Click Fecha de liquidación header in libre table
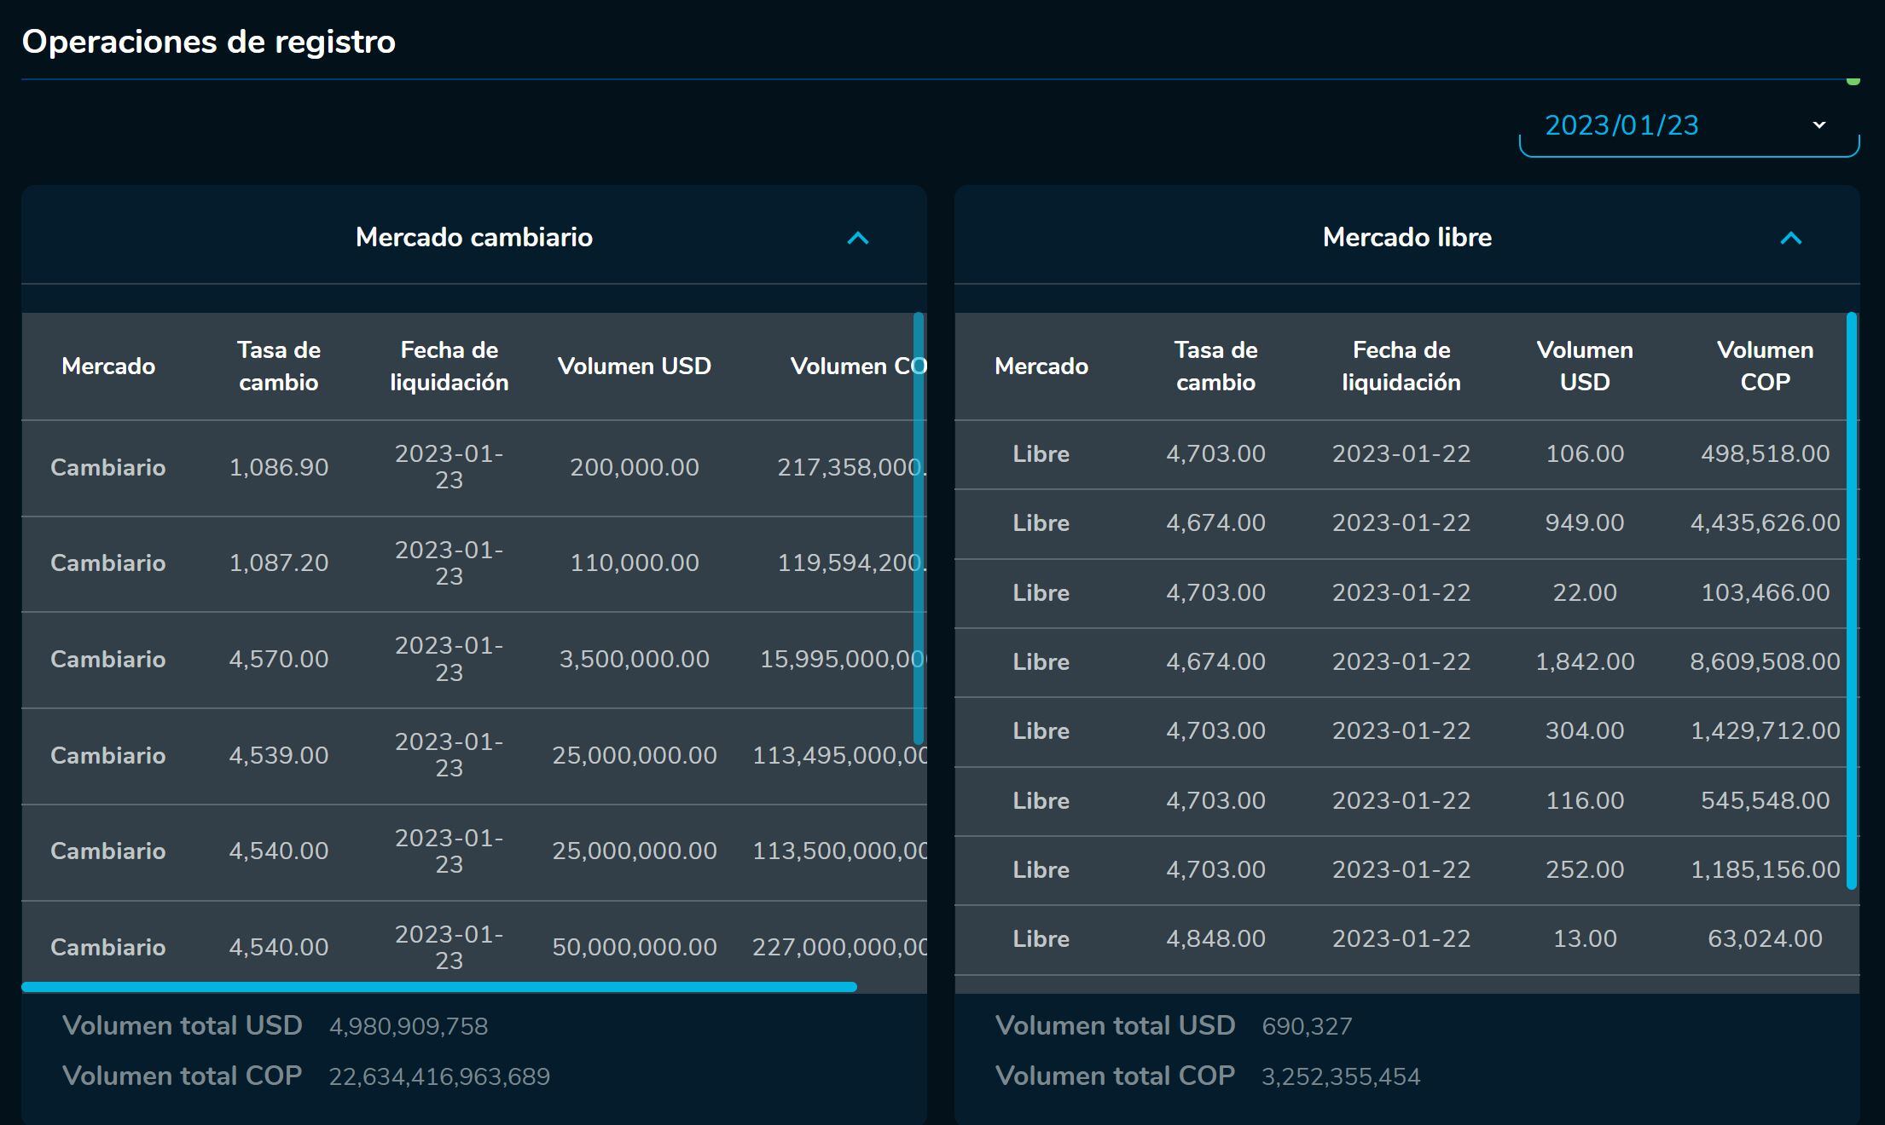The height and width of the screenshot is (1125, 1885). pos(1401,366)
